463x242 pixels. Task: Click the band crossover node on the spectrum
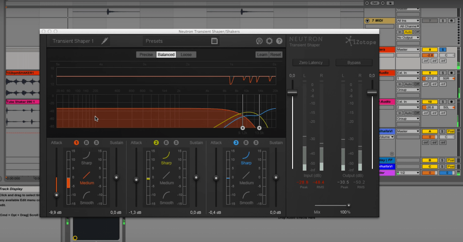click(x=242, y=127)
